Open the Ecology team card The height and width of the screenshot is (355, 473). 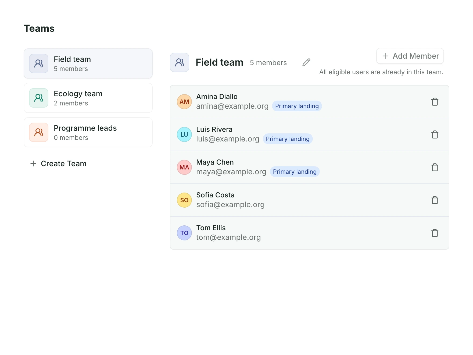pos(88,98)
